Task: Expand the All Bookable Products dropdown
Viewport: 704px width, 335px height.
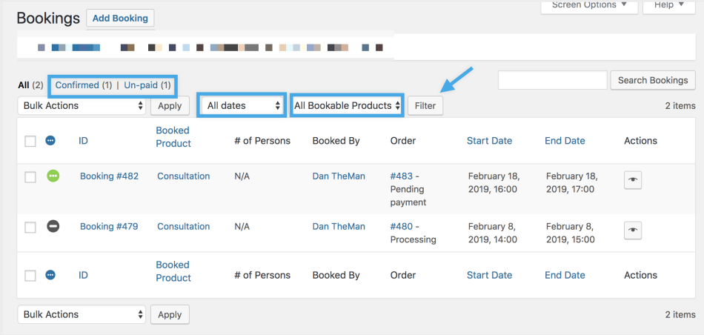Action: point(348,105)
